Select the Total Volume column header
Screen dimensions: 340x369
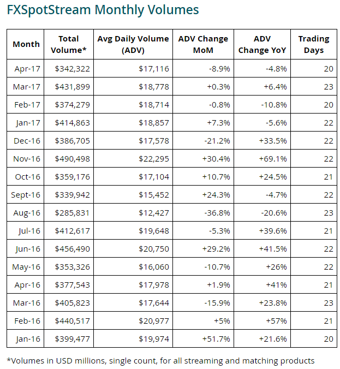click(x=68, y=44)
